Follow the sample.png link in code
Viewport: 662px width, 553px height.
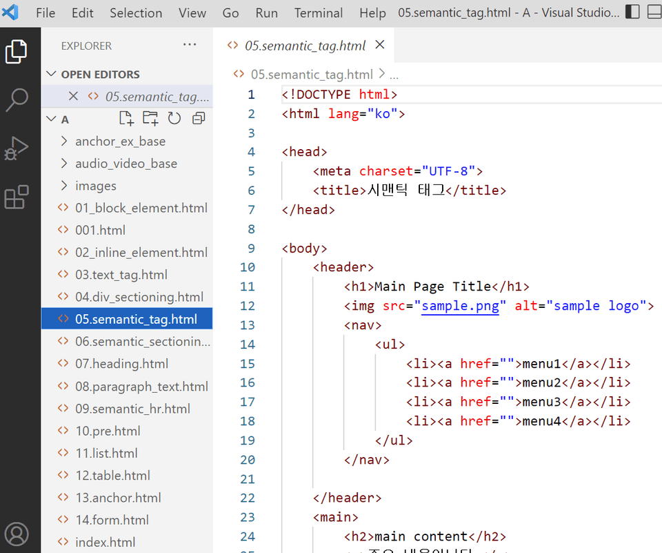click(460, 306)
